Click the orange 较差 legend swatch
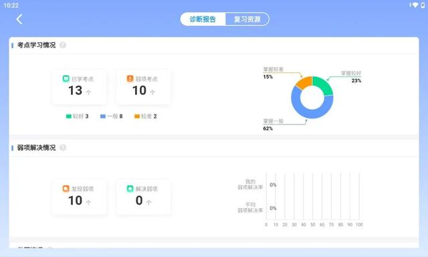The height and width of the screenshot is (257, 428). [x=137, y=116]
